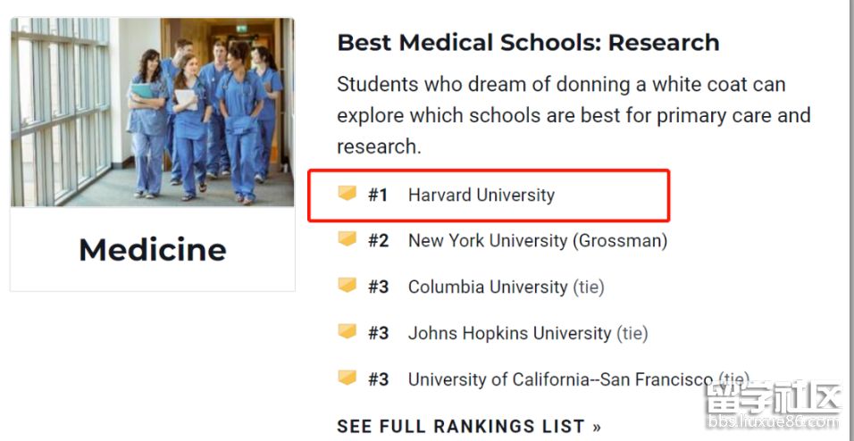Open the Johns Hopkins University link

tap(509, 333)
